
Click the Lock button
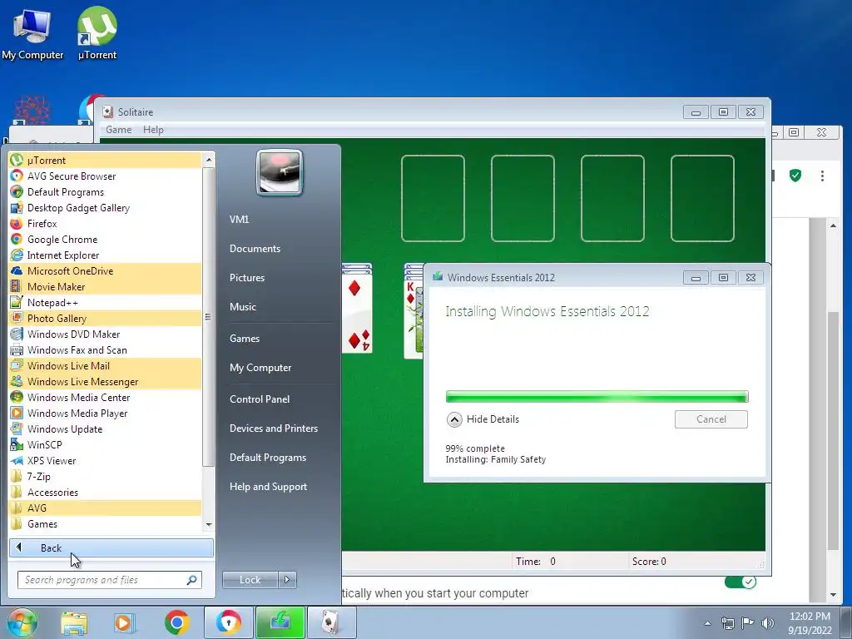click(250, 580)
